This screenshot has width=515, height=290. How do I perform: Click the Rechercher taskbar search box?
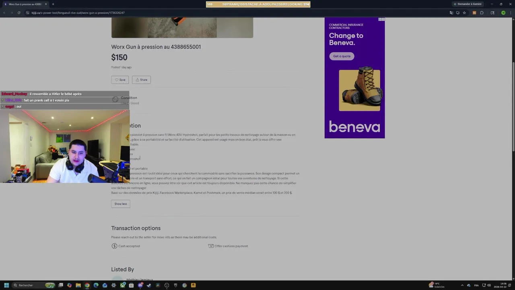pyautogui.click(x=33, y=285)
